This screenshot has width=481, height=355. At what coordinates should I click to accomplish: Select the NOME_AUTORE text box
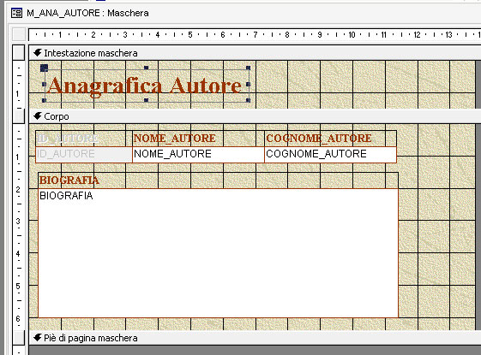pyautogui.click(x=198, y=154)
